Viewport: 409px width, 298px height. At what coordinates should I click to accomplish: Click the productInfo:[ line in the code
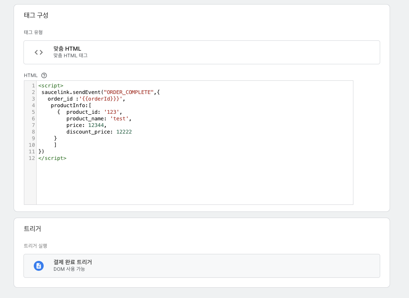click(71, 106)
